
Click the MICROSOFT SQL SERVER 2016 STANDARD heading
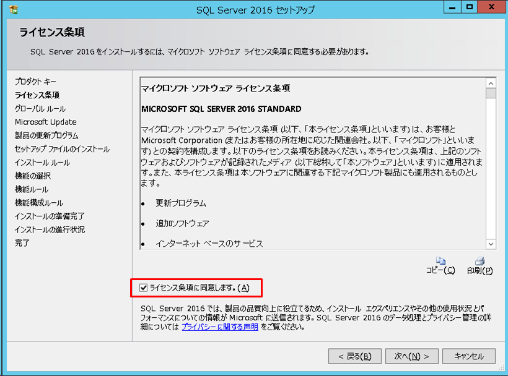point(221,109)
